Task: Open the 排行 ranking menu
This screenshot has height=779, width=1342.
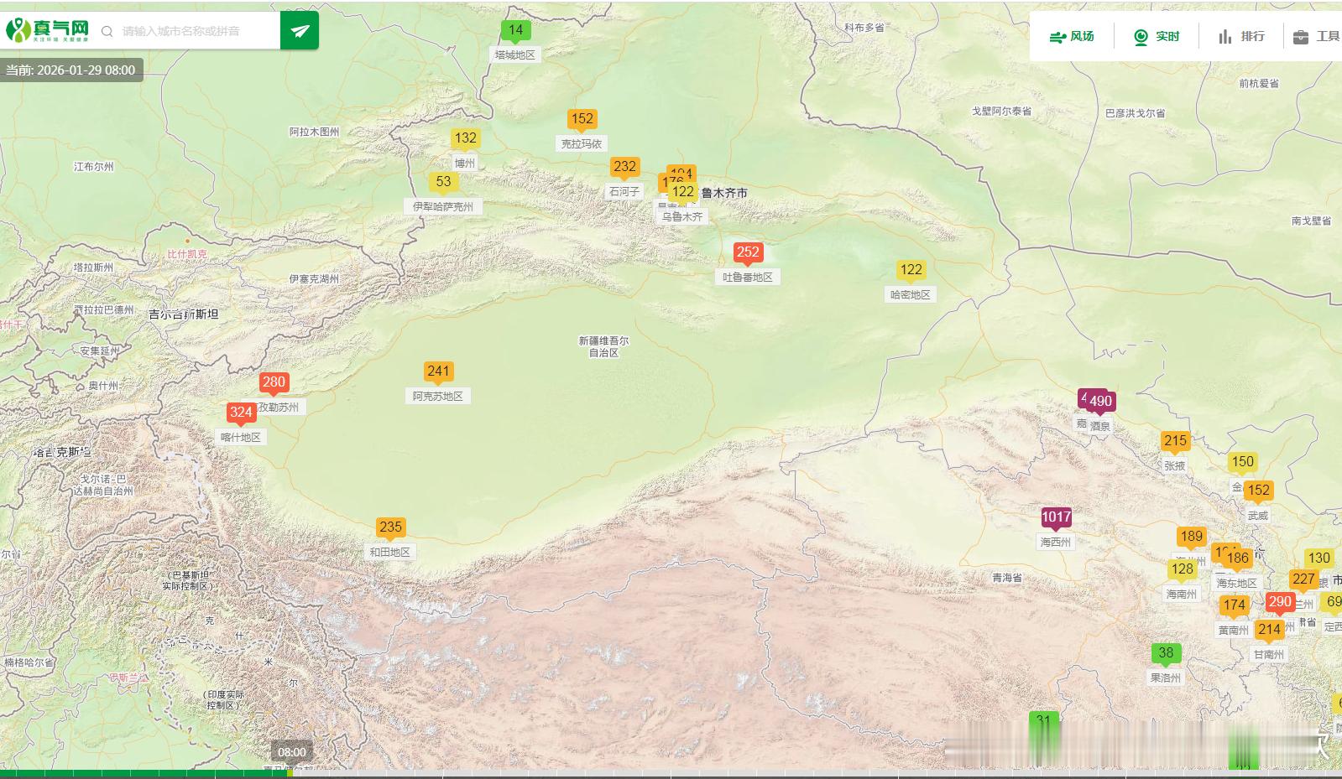Action: coord(1241,36)
